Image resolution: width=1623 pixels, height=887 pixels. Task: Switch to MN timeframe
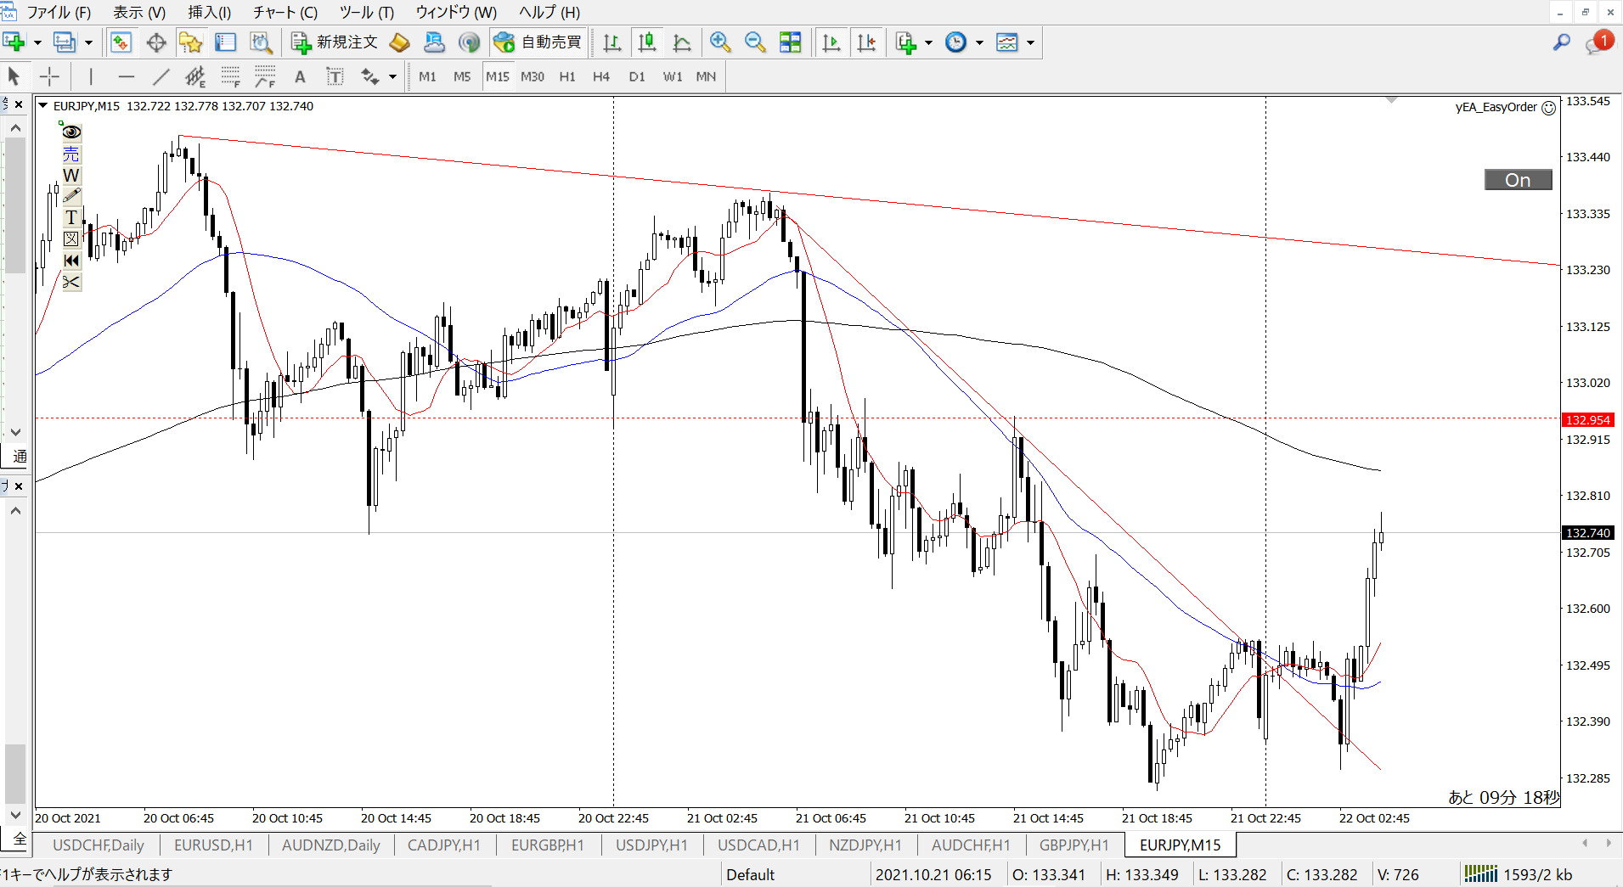click(706, 76)
